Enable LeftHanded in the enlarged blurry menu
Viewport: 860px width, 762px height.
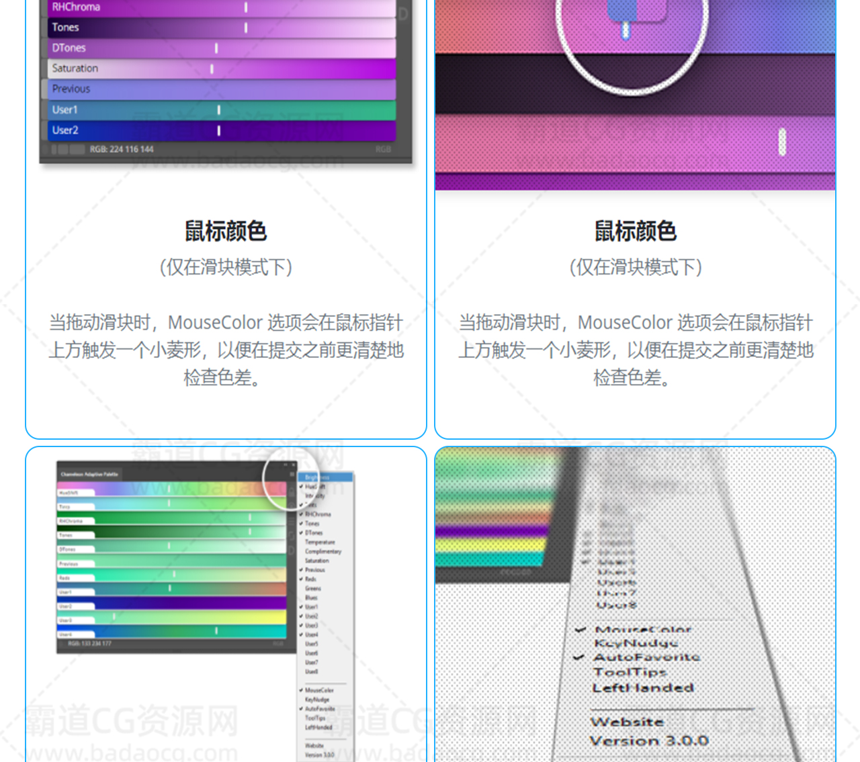coord(643,687)
